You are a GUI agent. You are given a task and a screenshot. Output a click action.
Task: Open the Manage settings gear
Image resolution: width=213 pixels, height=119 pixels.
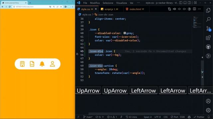[208, 110]
